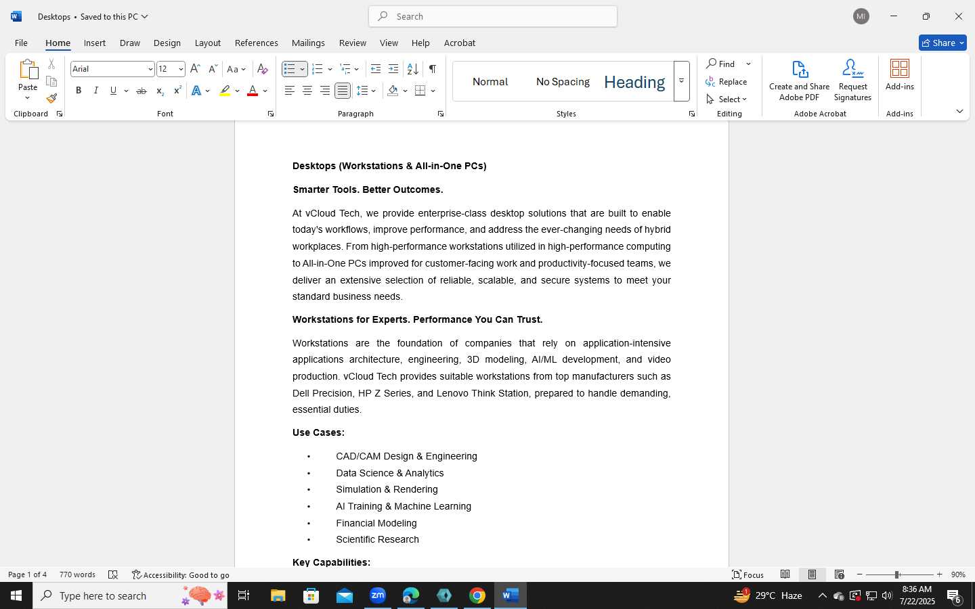The height and width of the screenshot is (609, 975).
Task: Switch to the Review tab
Action: point(353,43)
